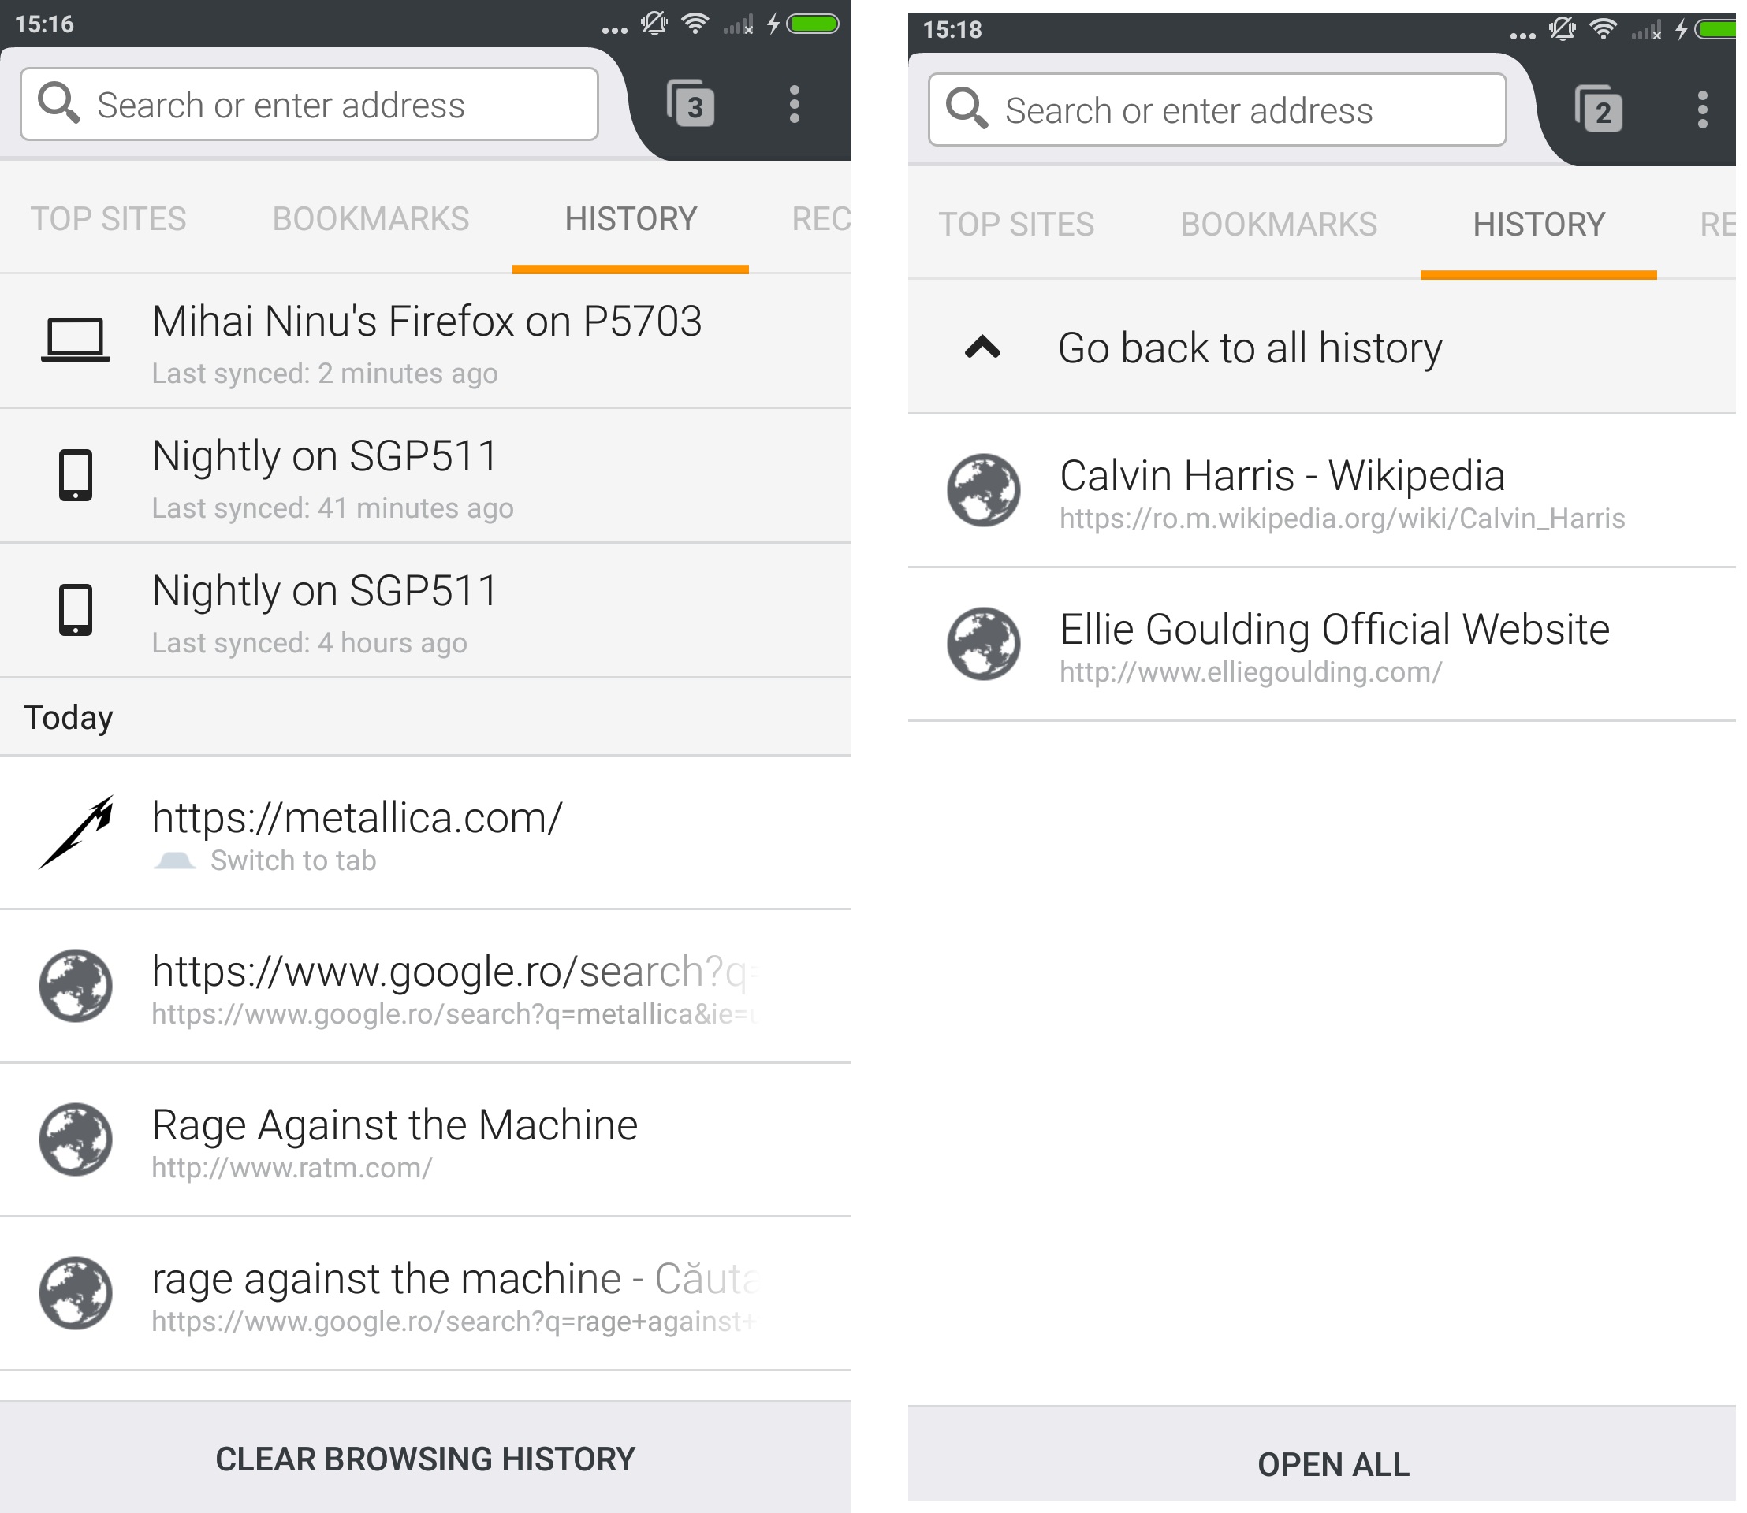Tap Clear Browsing History button
1747x1513 pixels.
pyautogui.click(x=426, y=1458)
